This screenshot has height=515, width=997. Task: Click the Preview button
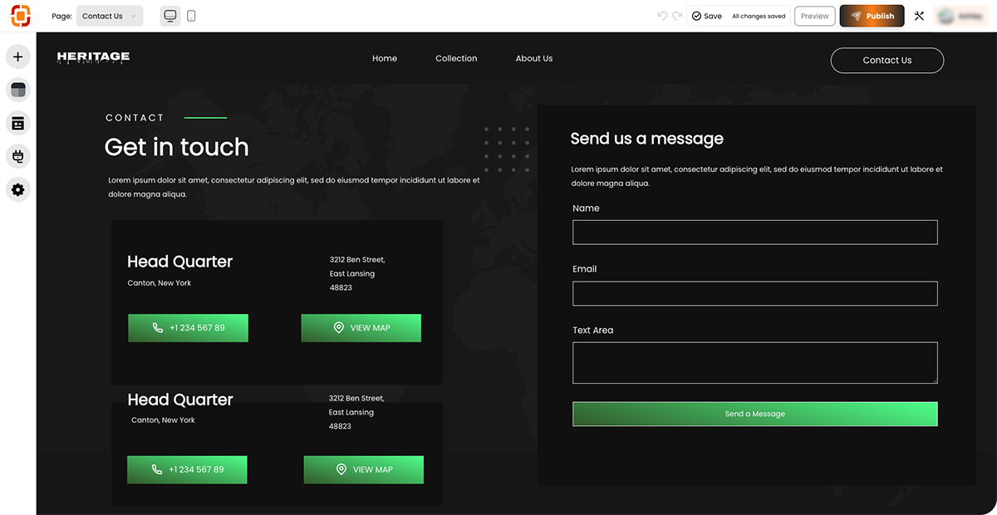point(814,16)
